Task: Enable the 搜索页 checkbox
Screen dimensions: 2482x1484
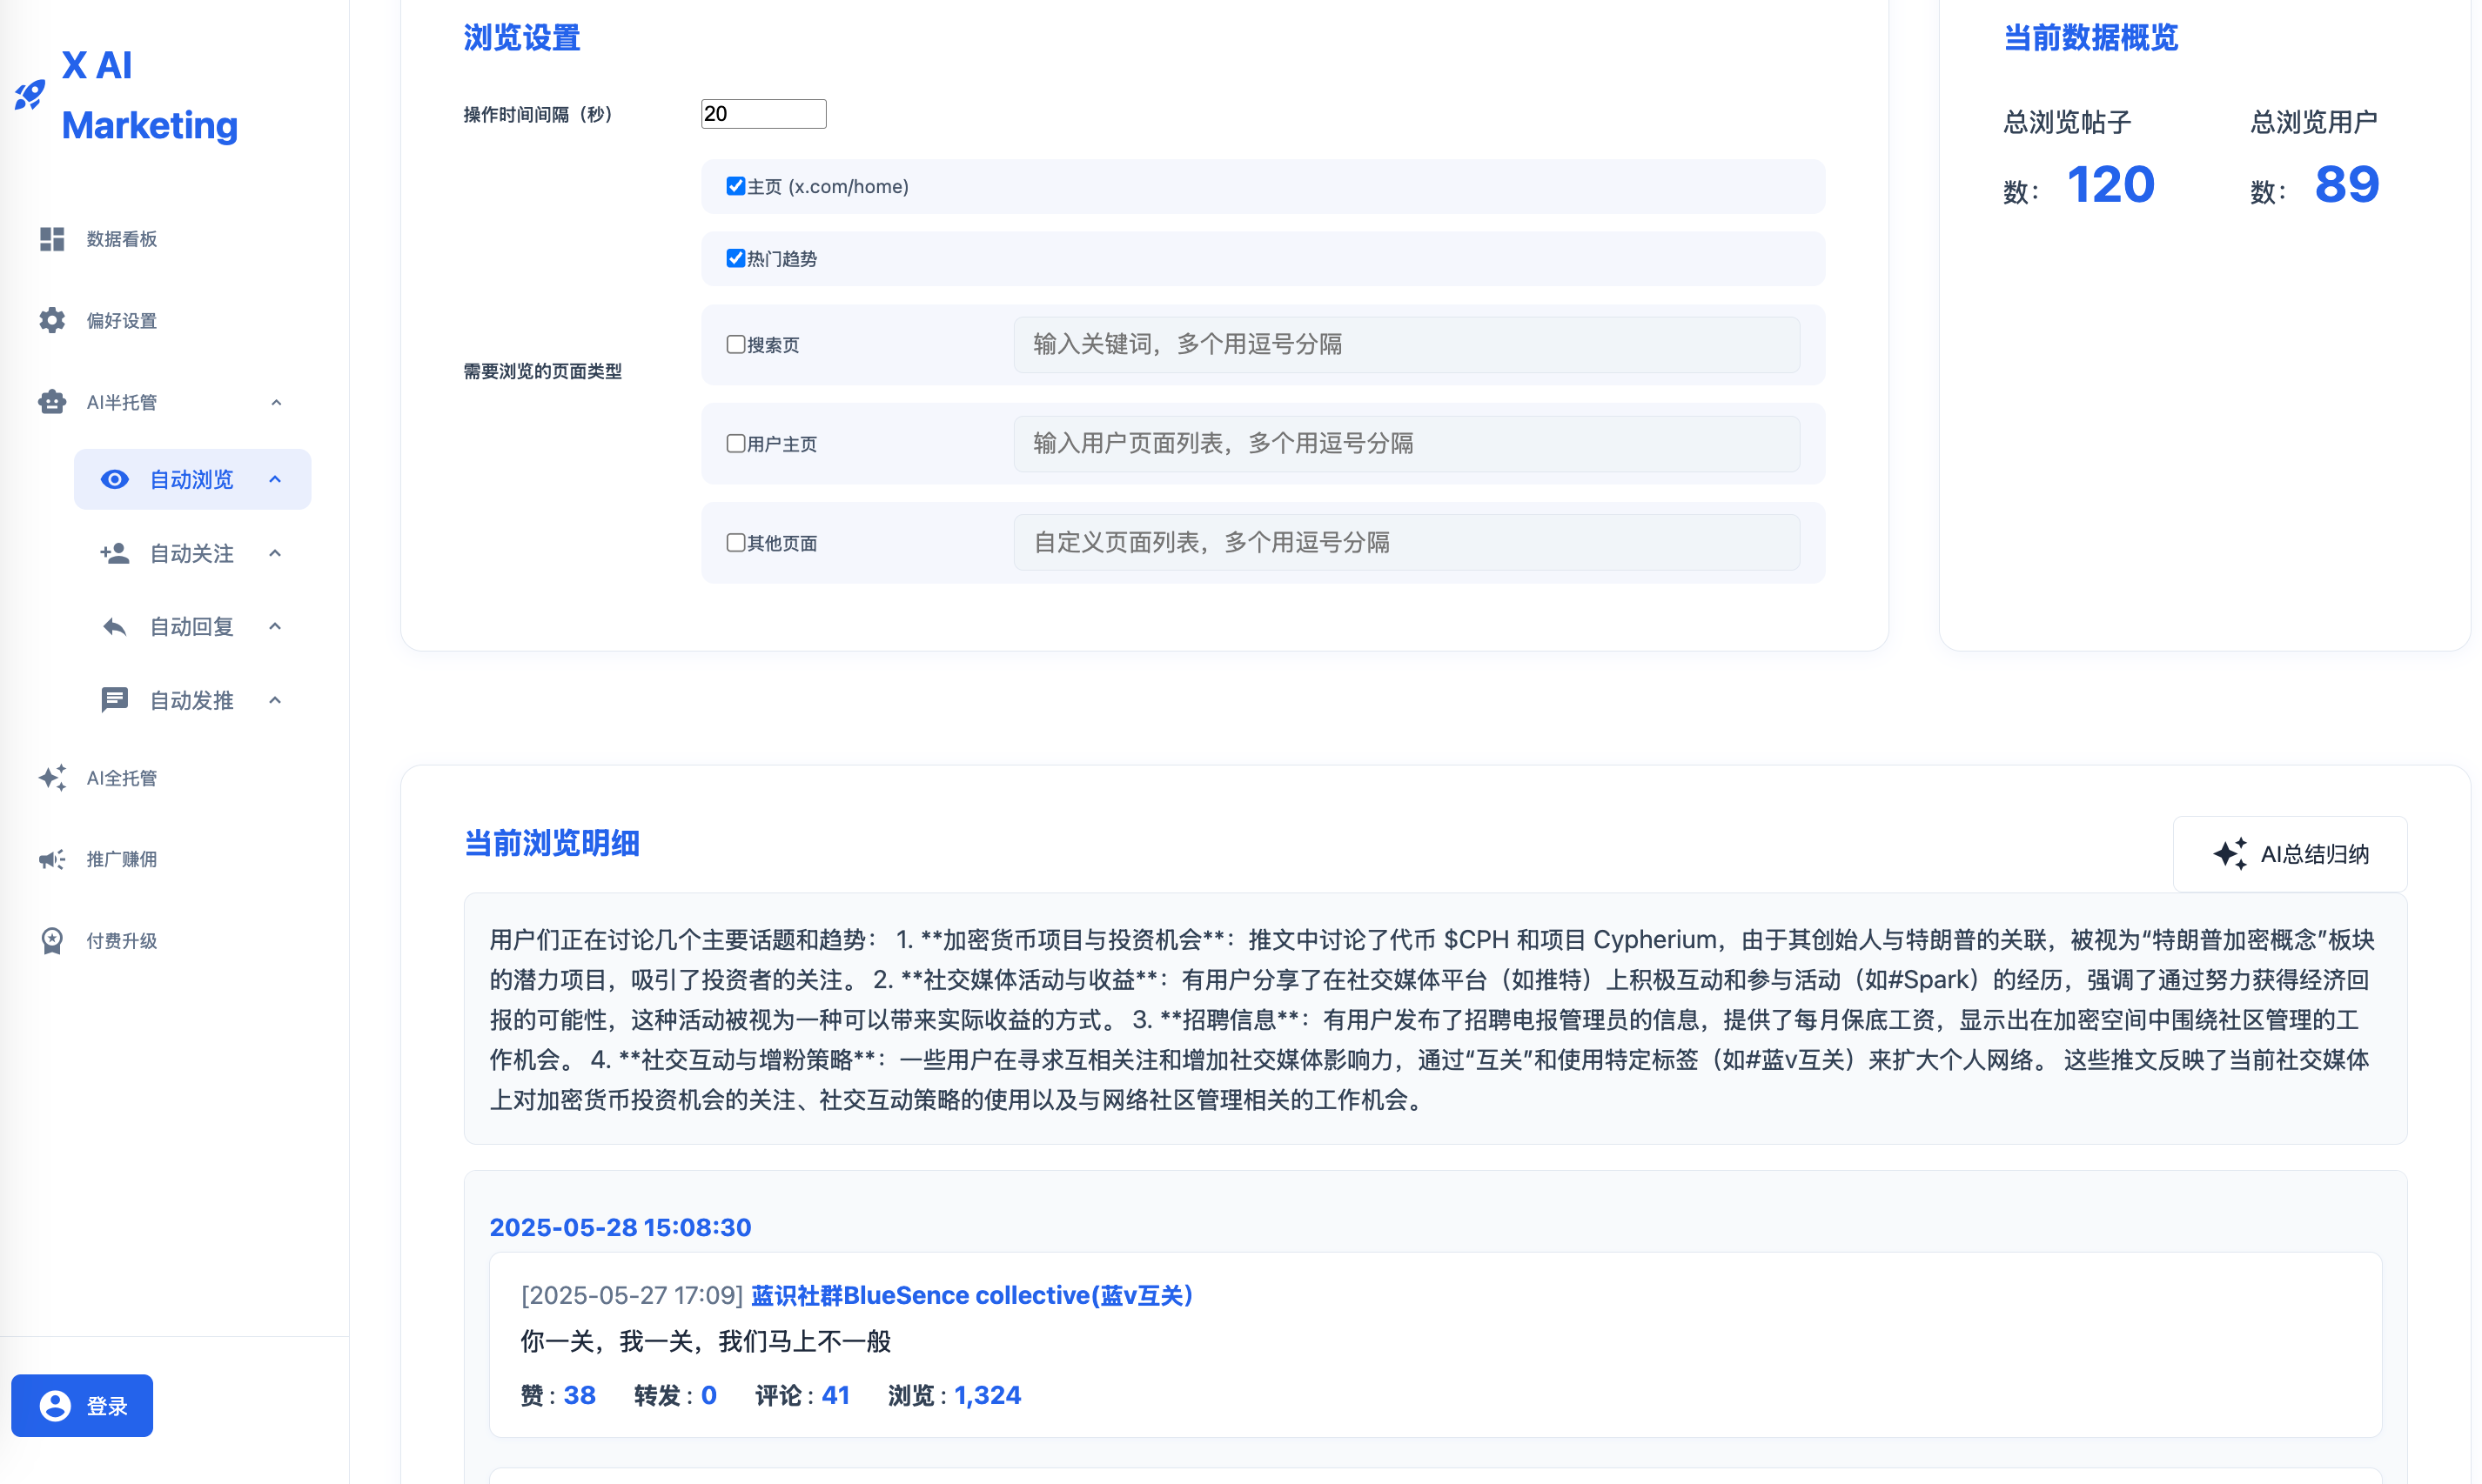Action: (735, 343)
